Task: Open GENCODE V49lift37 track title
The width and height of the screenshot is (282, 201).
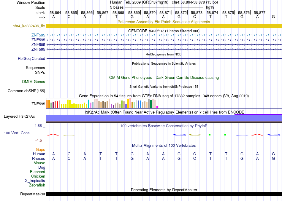Action: click(164, 31)
